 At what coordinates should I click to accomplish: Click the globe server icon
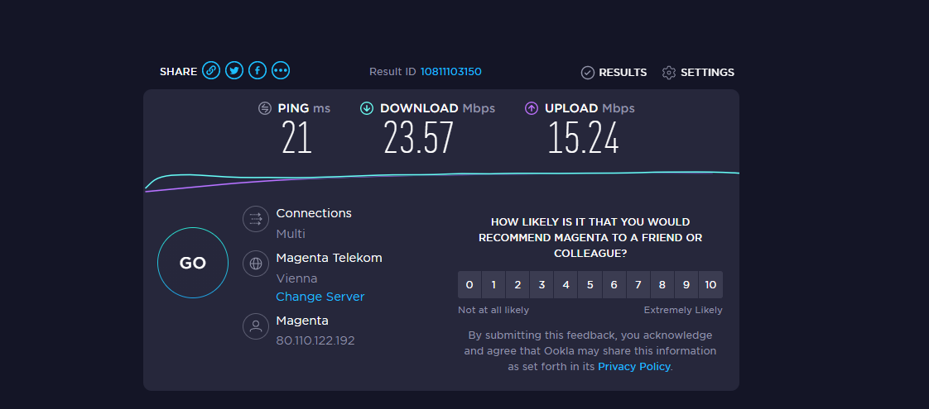[256, 264]
